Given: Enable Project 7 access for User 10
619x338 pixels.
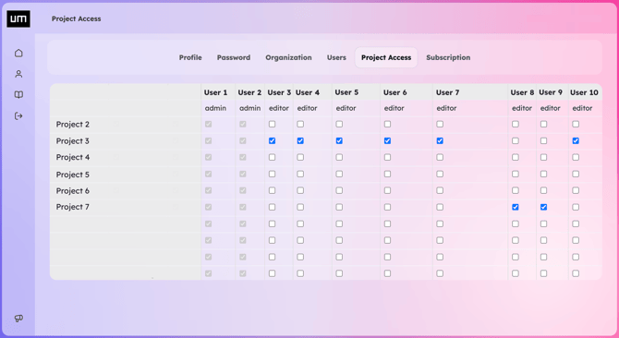Looking at the screenshot, I should tap(576, 207).
